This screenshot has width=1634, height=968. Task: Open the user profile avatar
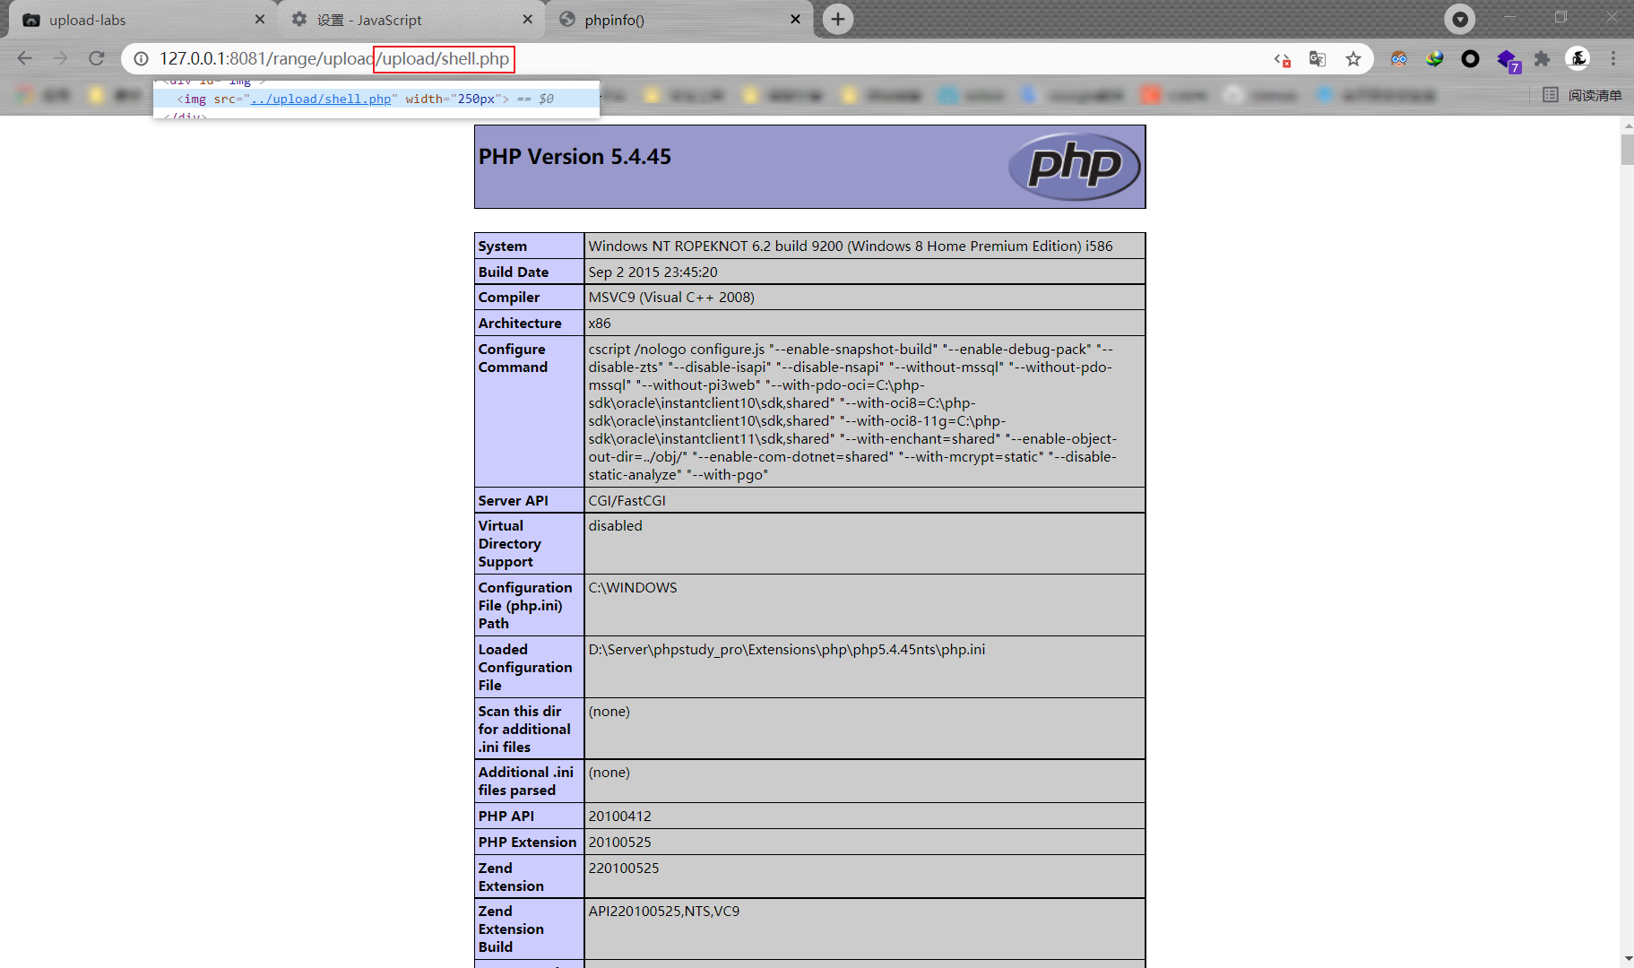click(x=1578, y=59)
